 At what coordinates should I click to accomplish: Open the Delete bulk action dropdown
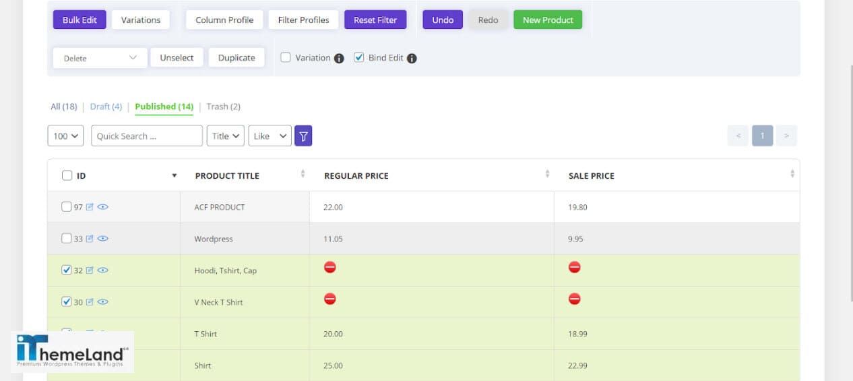100,58
